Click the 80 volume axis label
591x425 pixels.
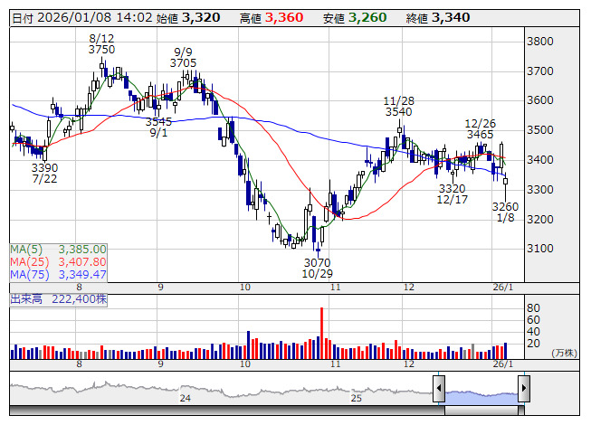coord(533,308)
